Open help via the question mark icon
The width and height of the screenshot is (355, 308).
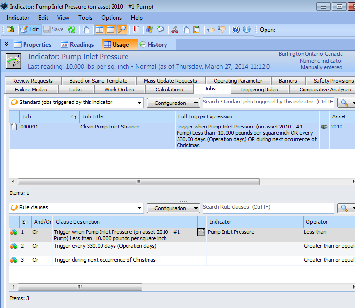pos(236,29)
